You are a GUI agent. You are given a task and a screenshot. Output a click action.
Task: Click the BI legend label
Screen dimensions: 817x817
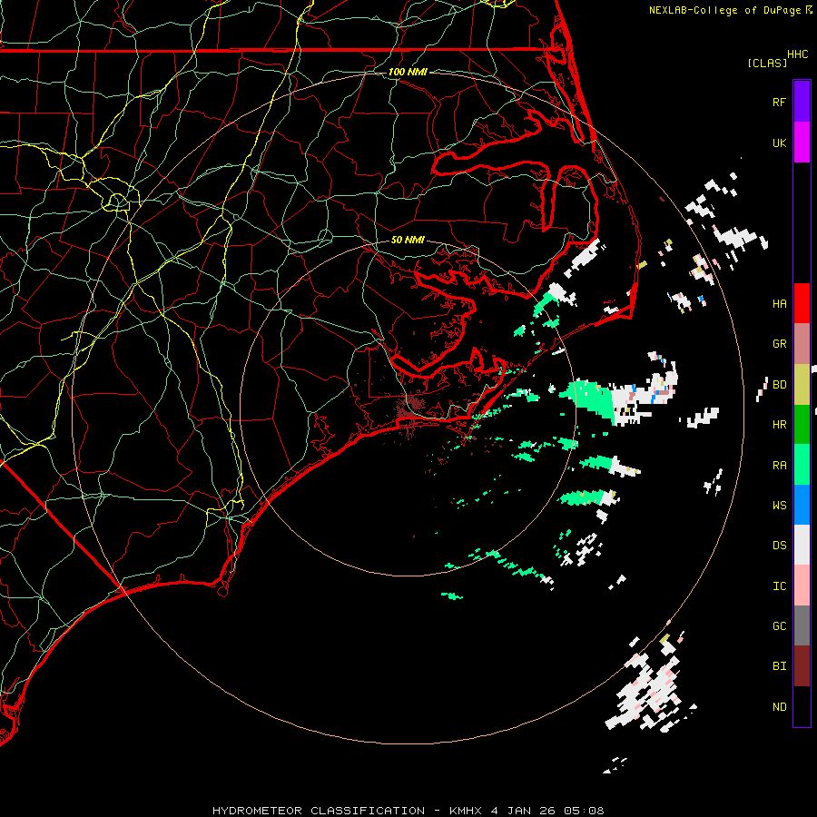coord(779,666)
